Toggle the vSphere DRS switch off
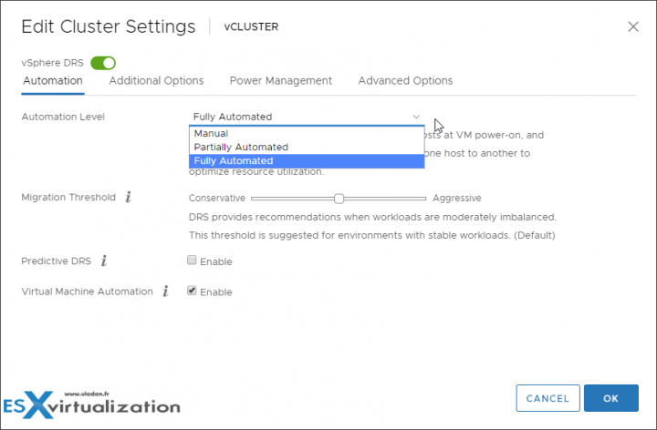Screen dimensions: 657x430 [x=103, y=63]
